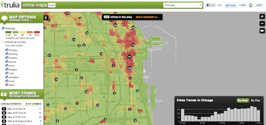266x125 pixels.
Task: Toggle the Heatmap checkbox
Action: tap(3, 28)
